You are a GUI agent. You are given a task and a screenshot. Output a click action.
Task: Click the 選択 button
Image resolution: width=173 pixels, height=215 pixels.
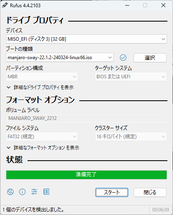point(150,58)
